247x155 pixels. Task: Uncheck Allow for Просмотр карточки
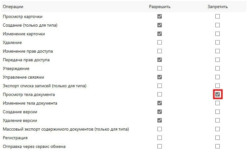160,16
